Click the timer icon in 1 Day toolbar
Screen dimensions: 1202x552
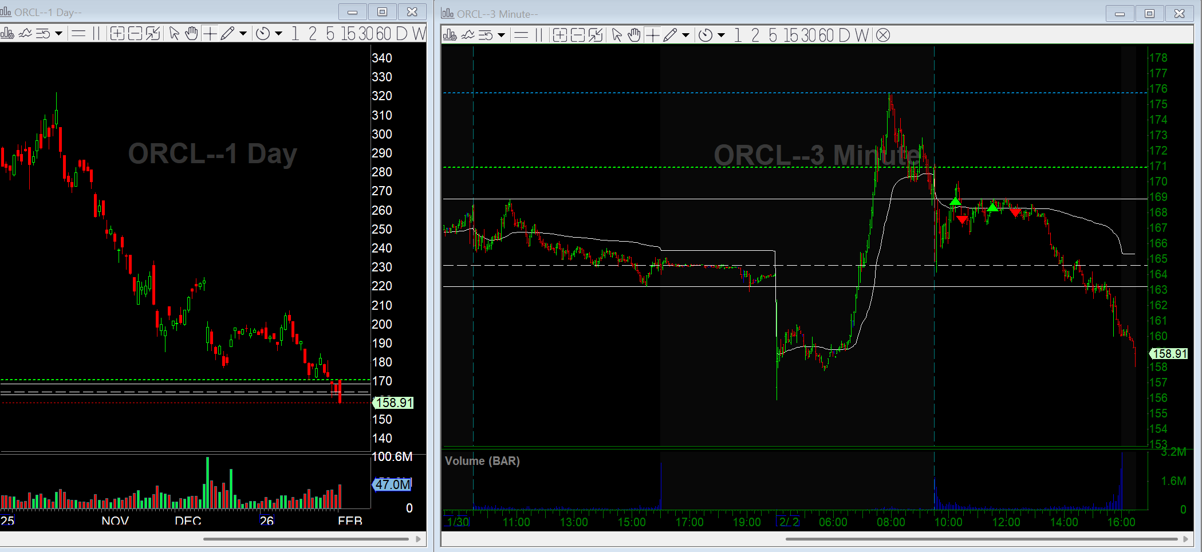click(x=263, y=34)
